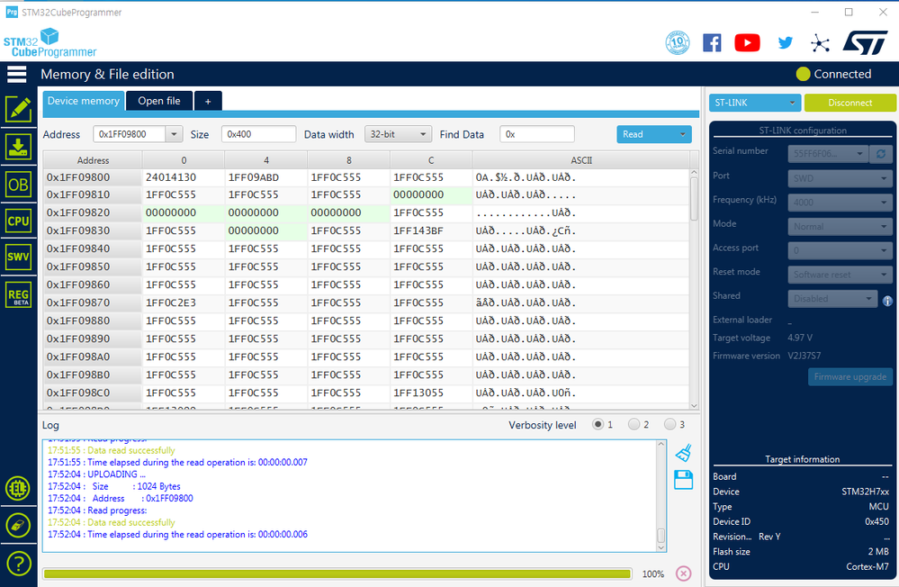
Task: Open the Shared Disabled dropdown
Action: (832, 298)
